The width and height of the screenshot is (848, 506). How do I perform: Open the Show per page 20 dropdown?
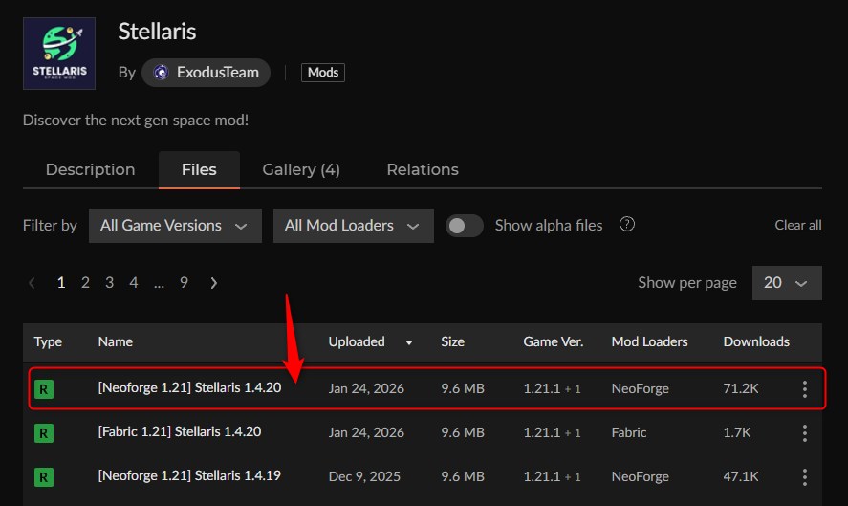pos(787,283)
